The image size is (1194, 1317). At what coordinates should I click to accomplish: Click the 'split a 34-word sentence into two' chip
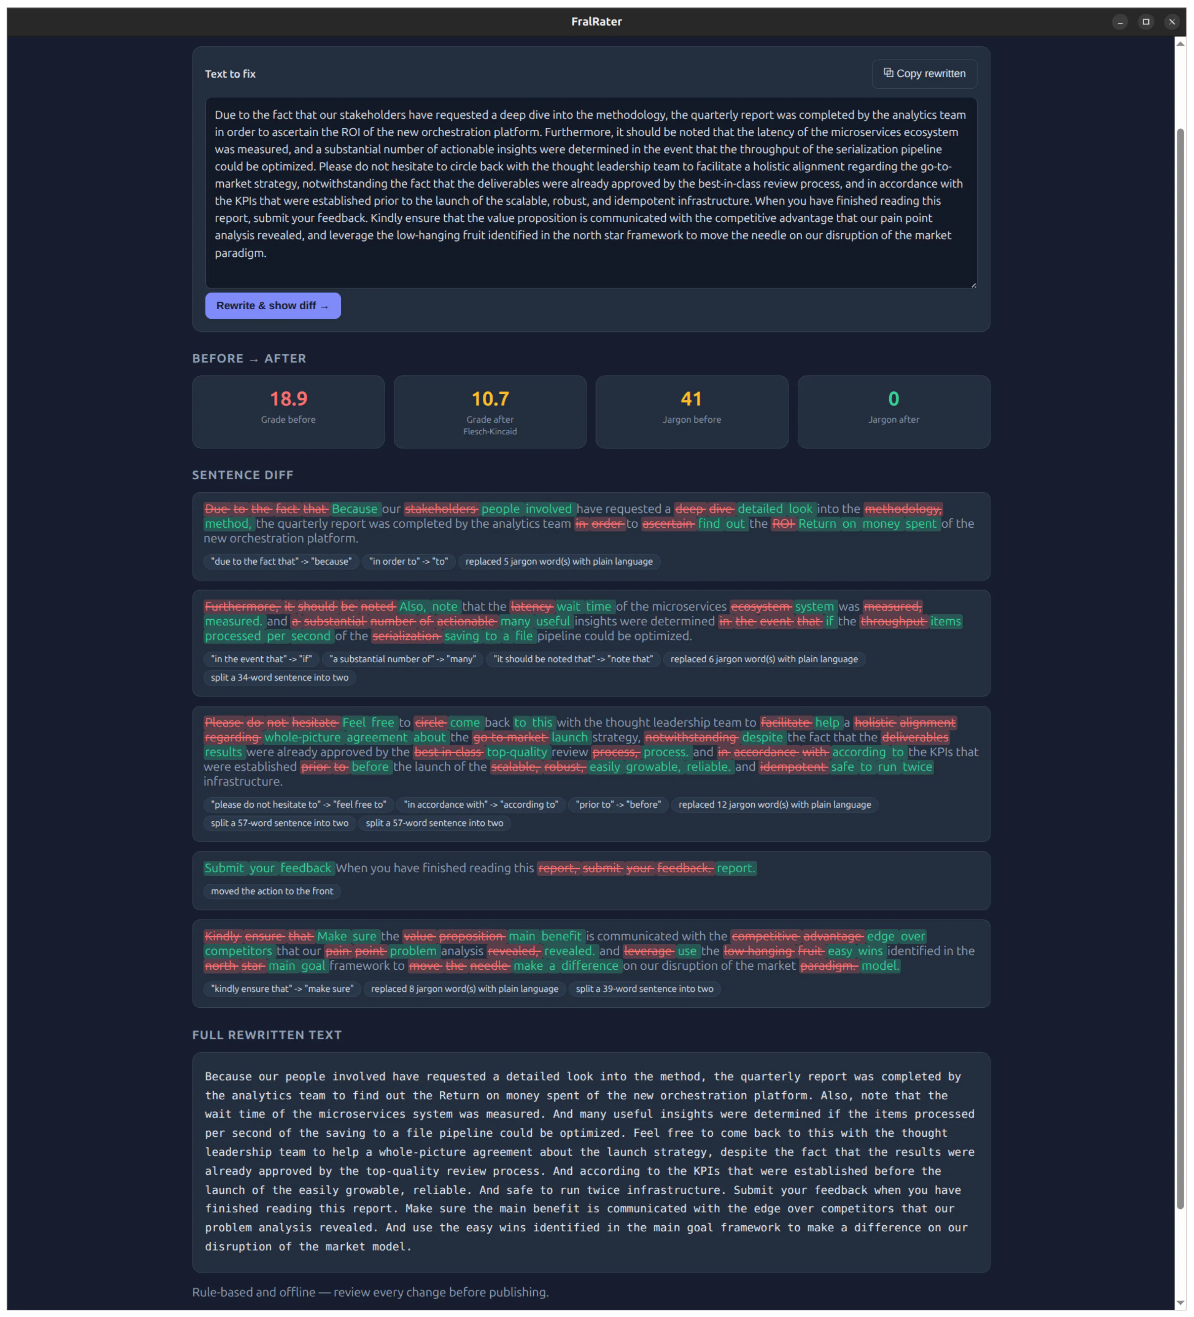[280, 677]
